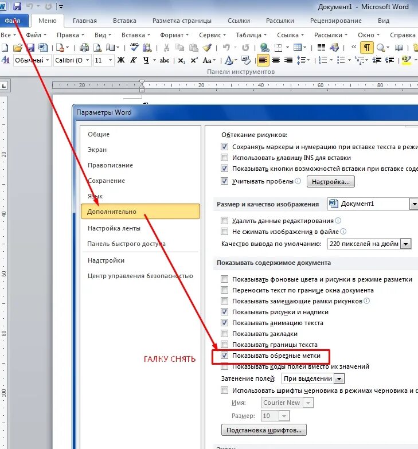
Task: Apply superscript x² formatting
Action: click(x=194, y=60)
